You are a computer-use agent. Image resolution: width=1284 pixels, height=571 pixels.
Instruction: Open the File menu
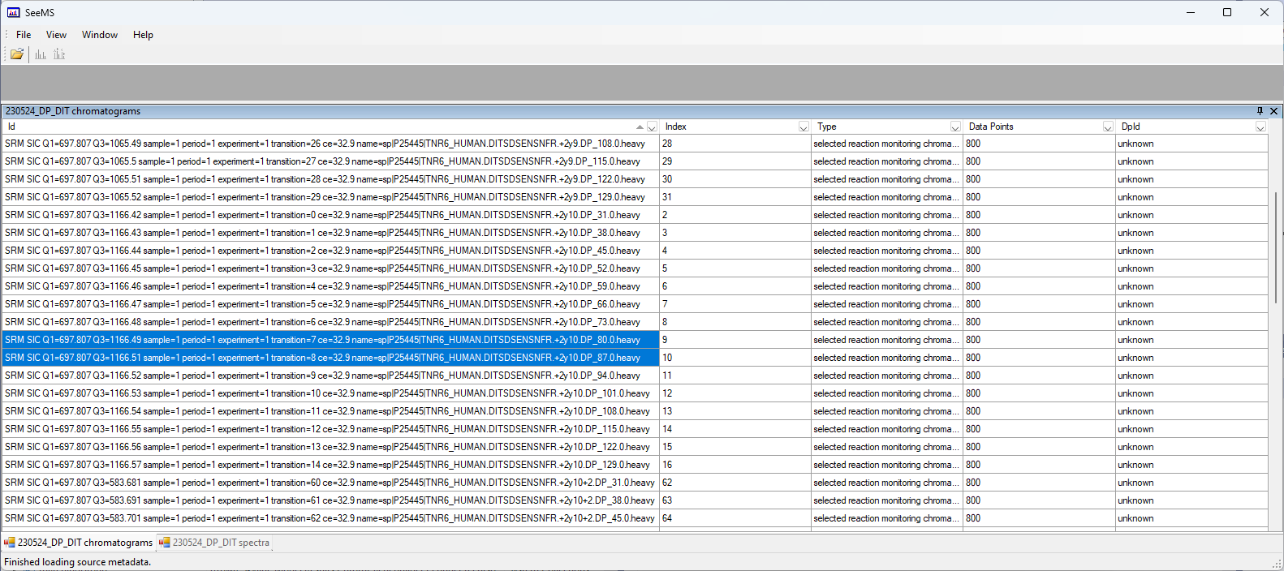[24, 35]
